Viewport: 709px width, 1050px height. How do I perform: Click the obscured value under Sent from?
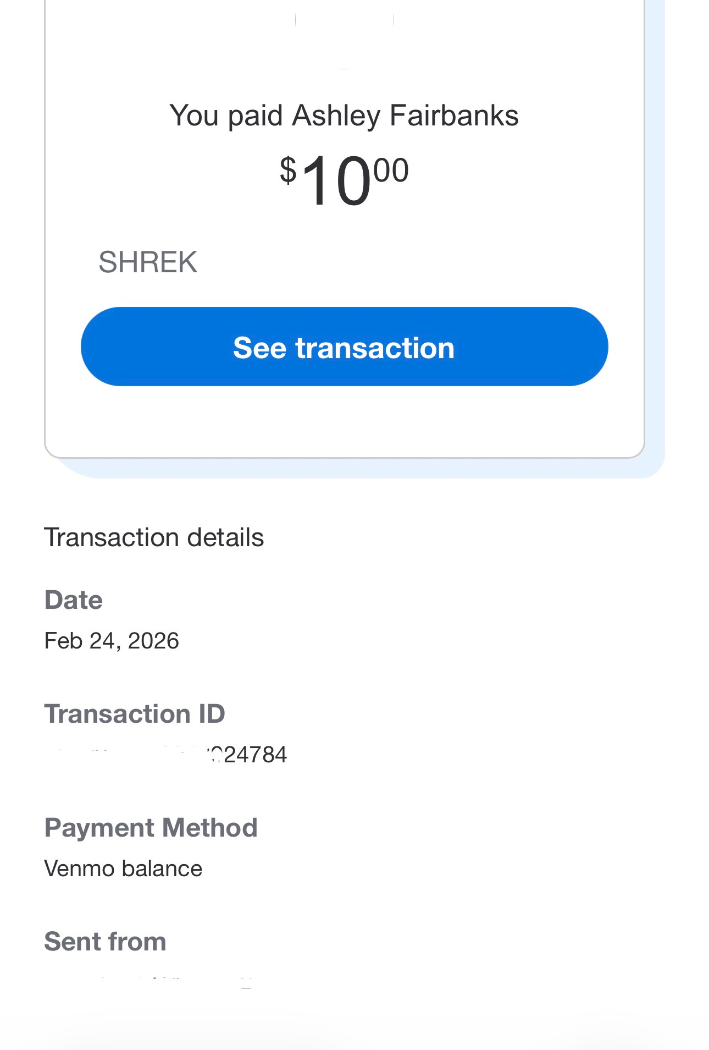click(148, 982)
